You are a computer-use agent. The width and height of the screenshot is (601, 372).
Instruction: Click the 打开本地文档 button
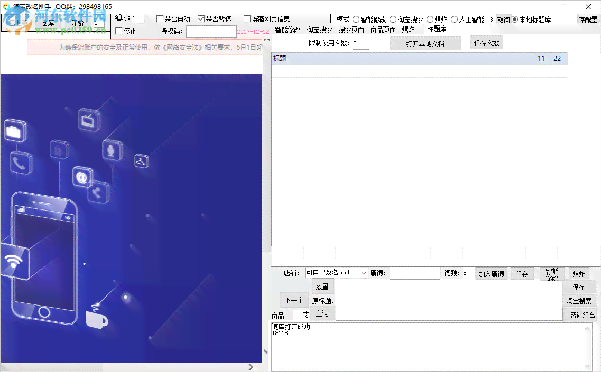tap(426, 44)
